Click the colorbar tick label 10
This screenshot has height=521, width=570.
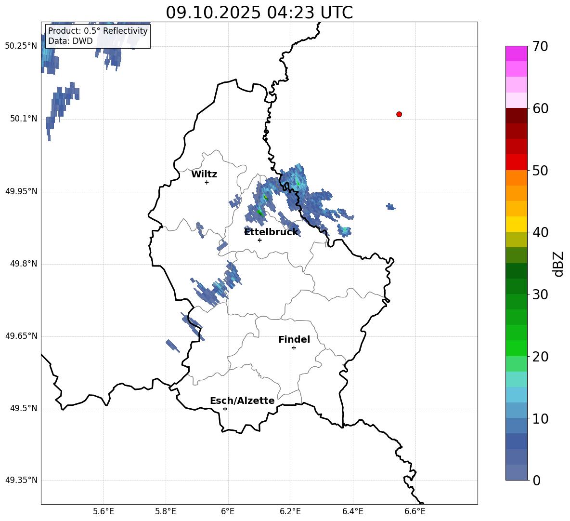[540, 419]
